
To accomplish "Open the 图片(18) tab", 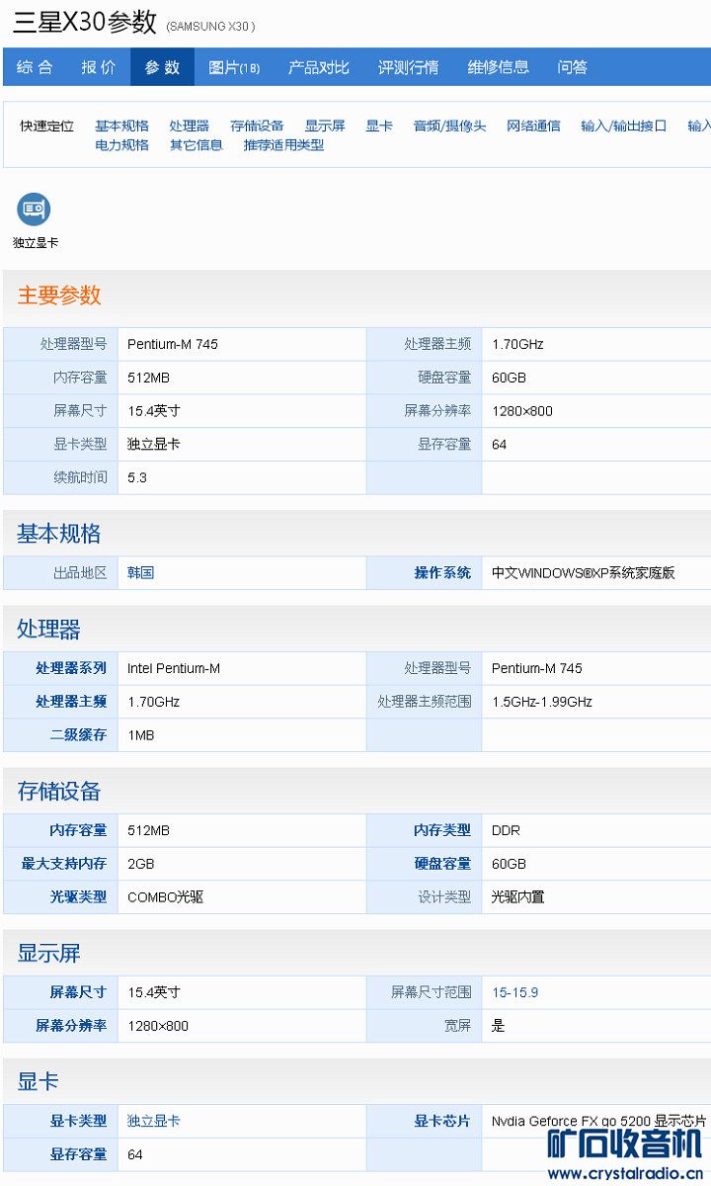I will point(234,67).
